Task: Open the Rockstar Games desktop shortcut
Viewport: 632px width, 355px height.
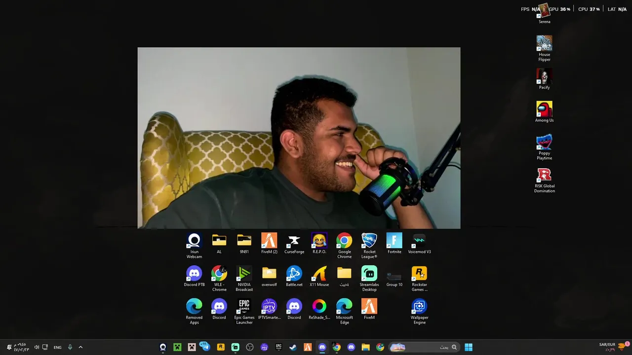Action: coord(419,279)
